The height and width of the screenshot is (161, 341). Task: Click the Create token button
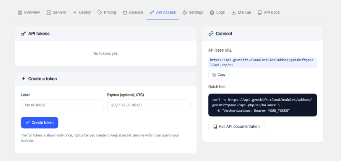click(40, 123)
